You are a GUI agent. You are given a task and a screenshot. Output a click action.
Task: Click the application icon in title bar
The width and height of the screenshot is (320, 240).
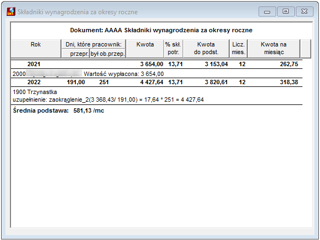11,11
